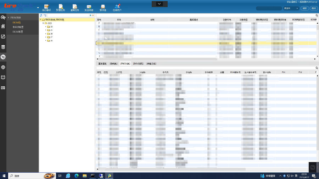Image resolution: width=319 pixels, height=179 pixels.
Task: Click the 高级 advanced search button
Action: (x=313, y=8)
